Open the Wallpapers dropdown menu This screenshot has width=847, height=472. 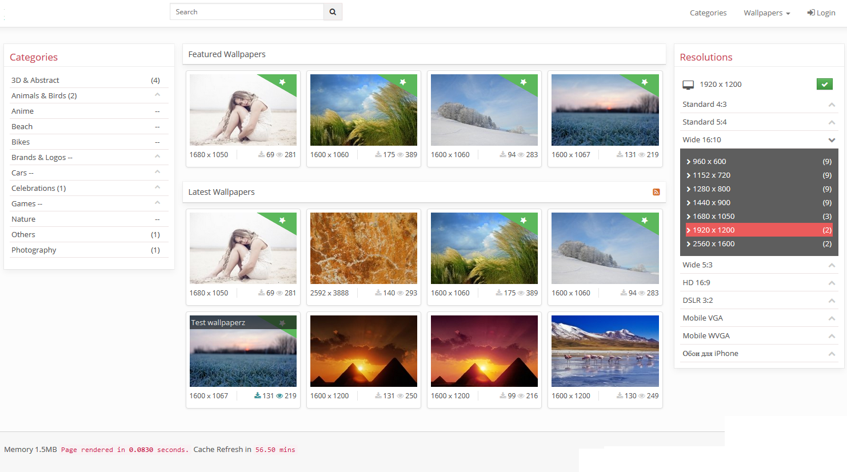[766, 13]
